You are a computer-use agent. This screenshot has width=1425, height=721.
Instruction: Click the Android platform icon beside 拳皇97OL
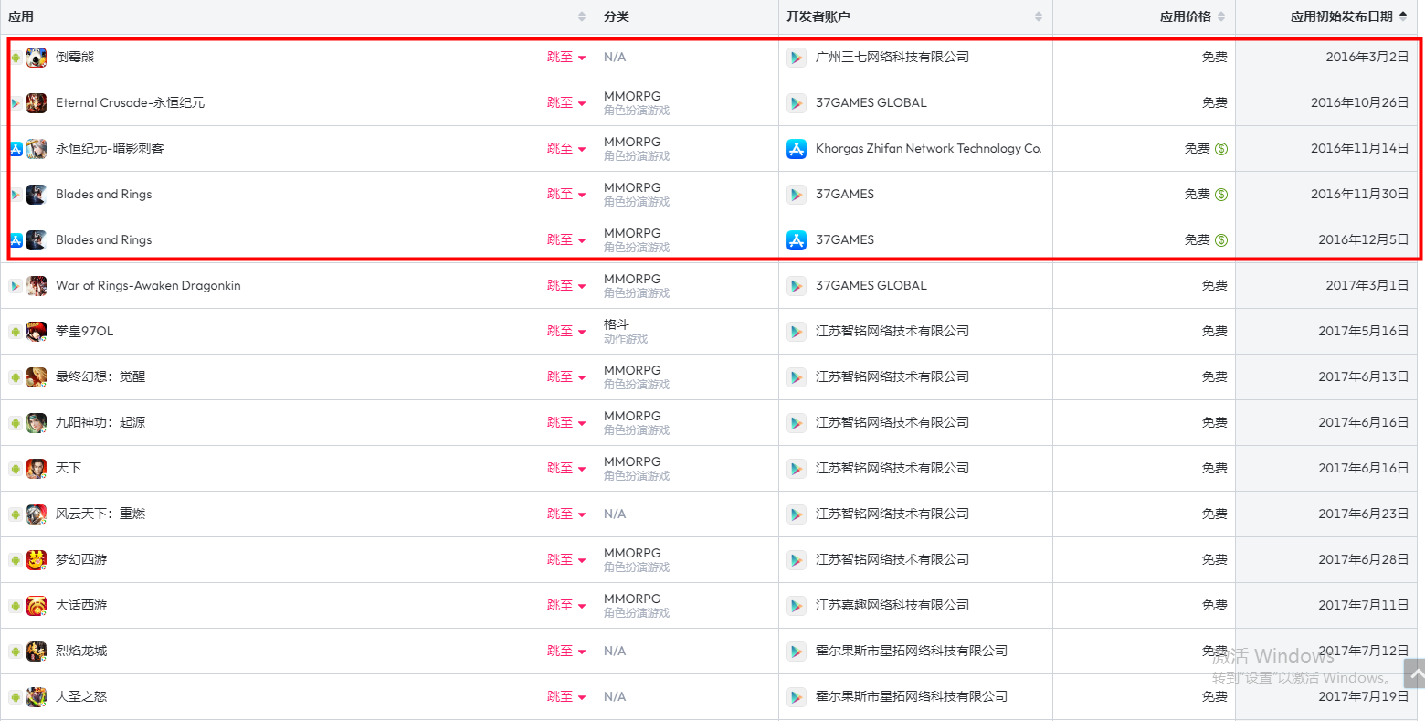tap(16, 332)
